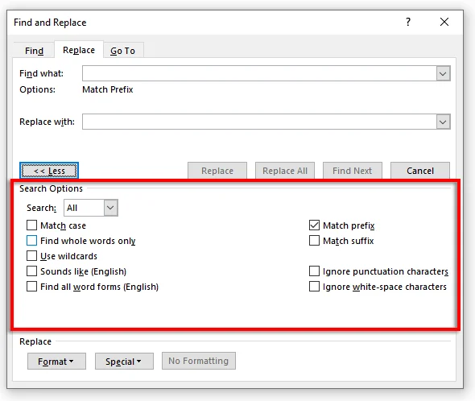This screenshot has width=475, height=401.
Task: Check Sounds like (English)
Action: coord(32,271)
